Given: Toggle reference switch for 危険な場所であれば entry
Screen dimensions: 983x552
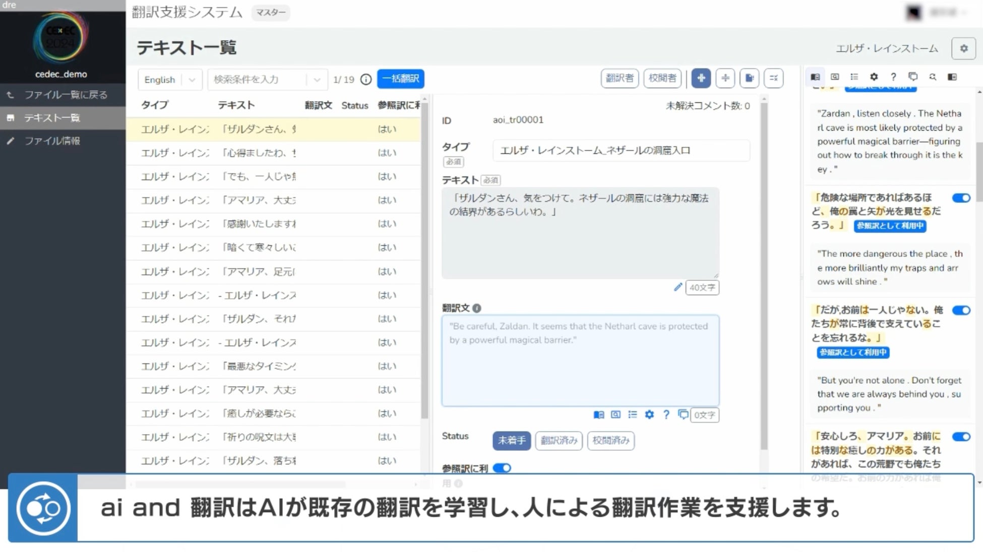Looking at the screenshot, I should click(961, 198).
